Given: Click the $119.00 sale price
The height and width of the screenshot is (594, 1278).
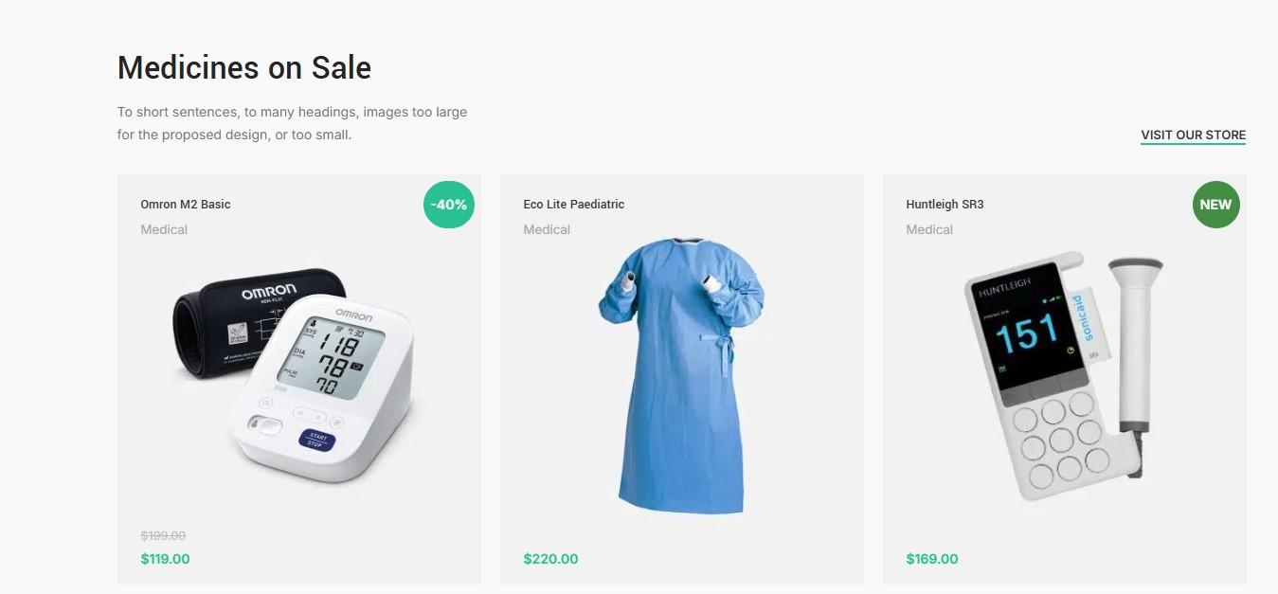Looking at the screenshot, I should 165,559.
